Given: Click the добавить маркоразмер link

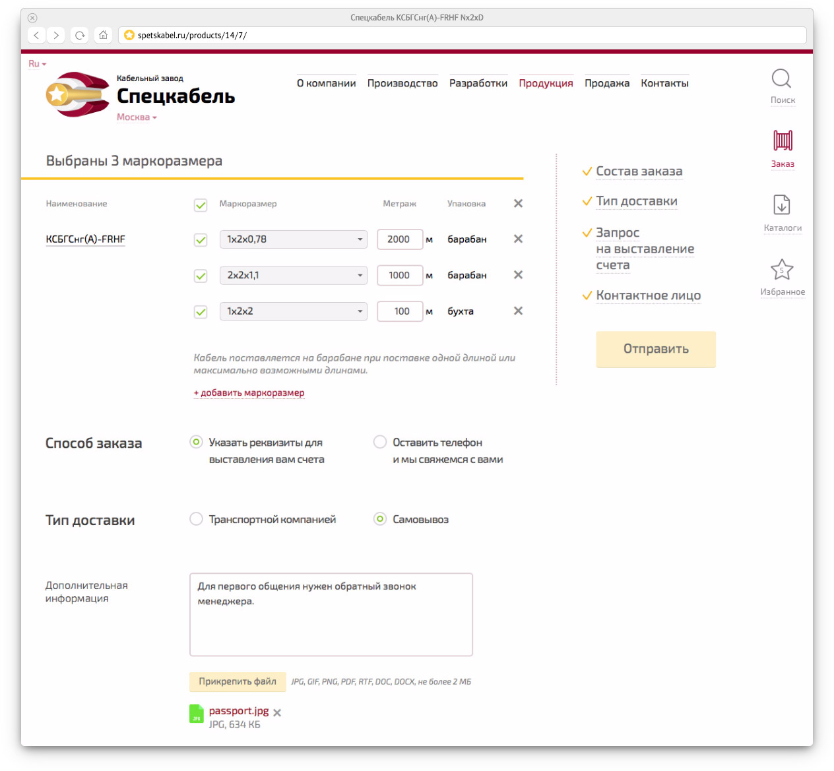Looking at the screenshot, I should click(x=249, y=393).
